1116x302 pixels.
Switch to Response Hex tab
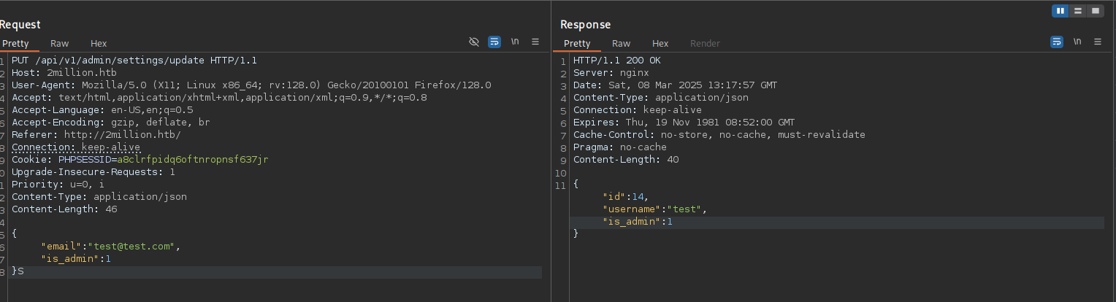tap(660, 43)
